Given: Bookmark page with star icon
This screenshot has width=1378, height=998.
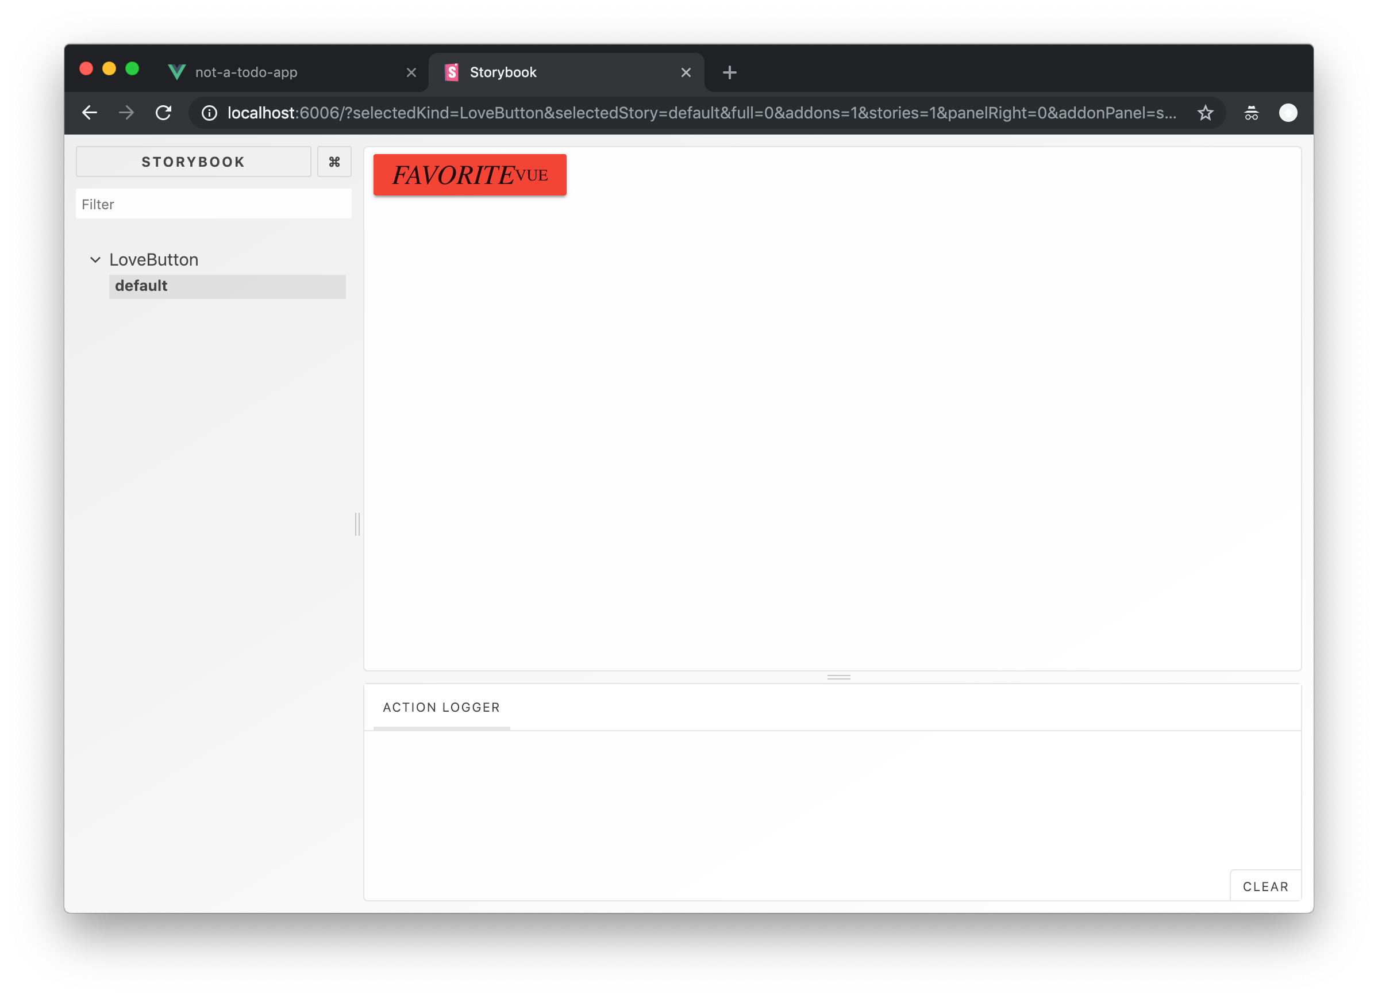Looking at the screenshot, I should [x=1206, y=113].
